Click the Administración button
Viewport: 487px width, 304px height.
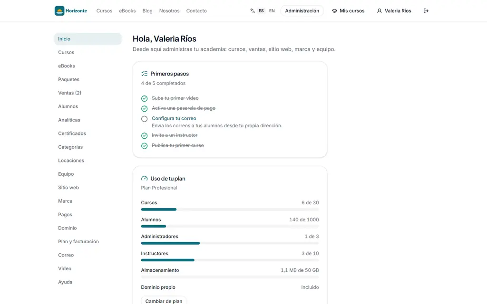tap(302, 11)
